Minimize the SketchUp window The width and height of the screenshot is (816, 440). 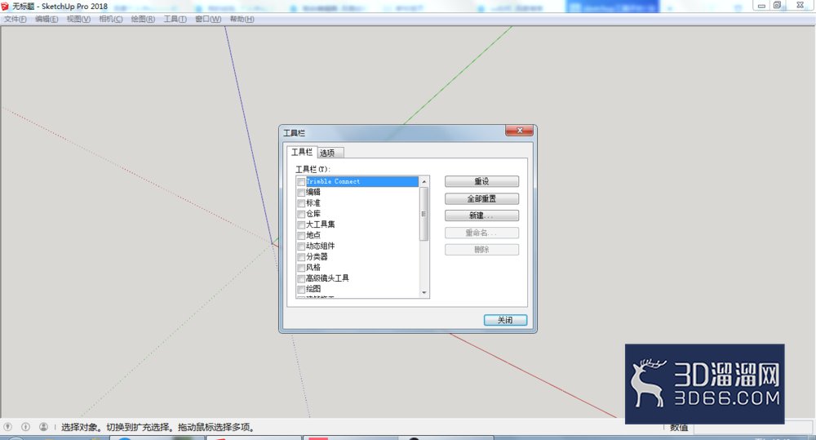pyautogui.click(x=761, y=6)
